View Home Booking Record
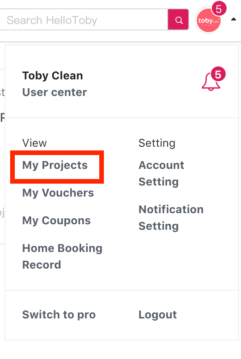Screen dimensions: 241x359 click(x=62, y=257)
